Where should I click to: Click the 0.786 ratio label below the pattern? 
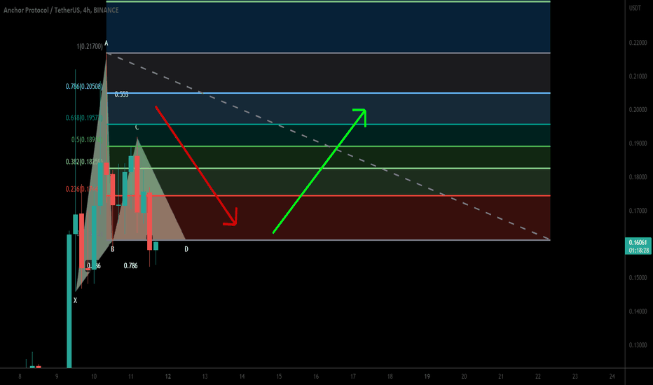[130, 265]
